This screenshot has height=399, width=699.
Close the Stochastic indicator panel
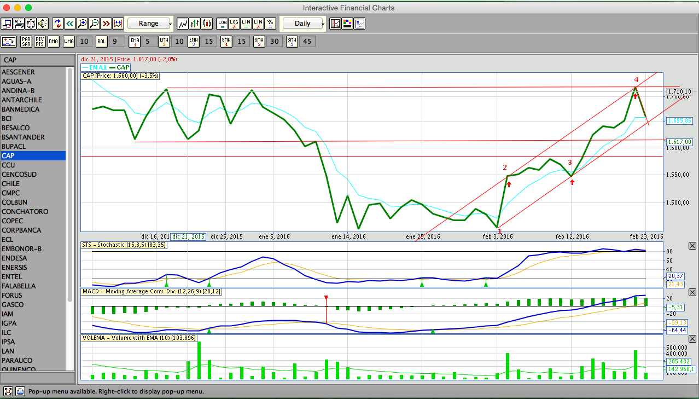pyautogui.click(x=692, y=246)
